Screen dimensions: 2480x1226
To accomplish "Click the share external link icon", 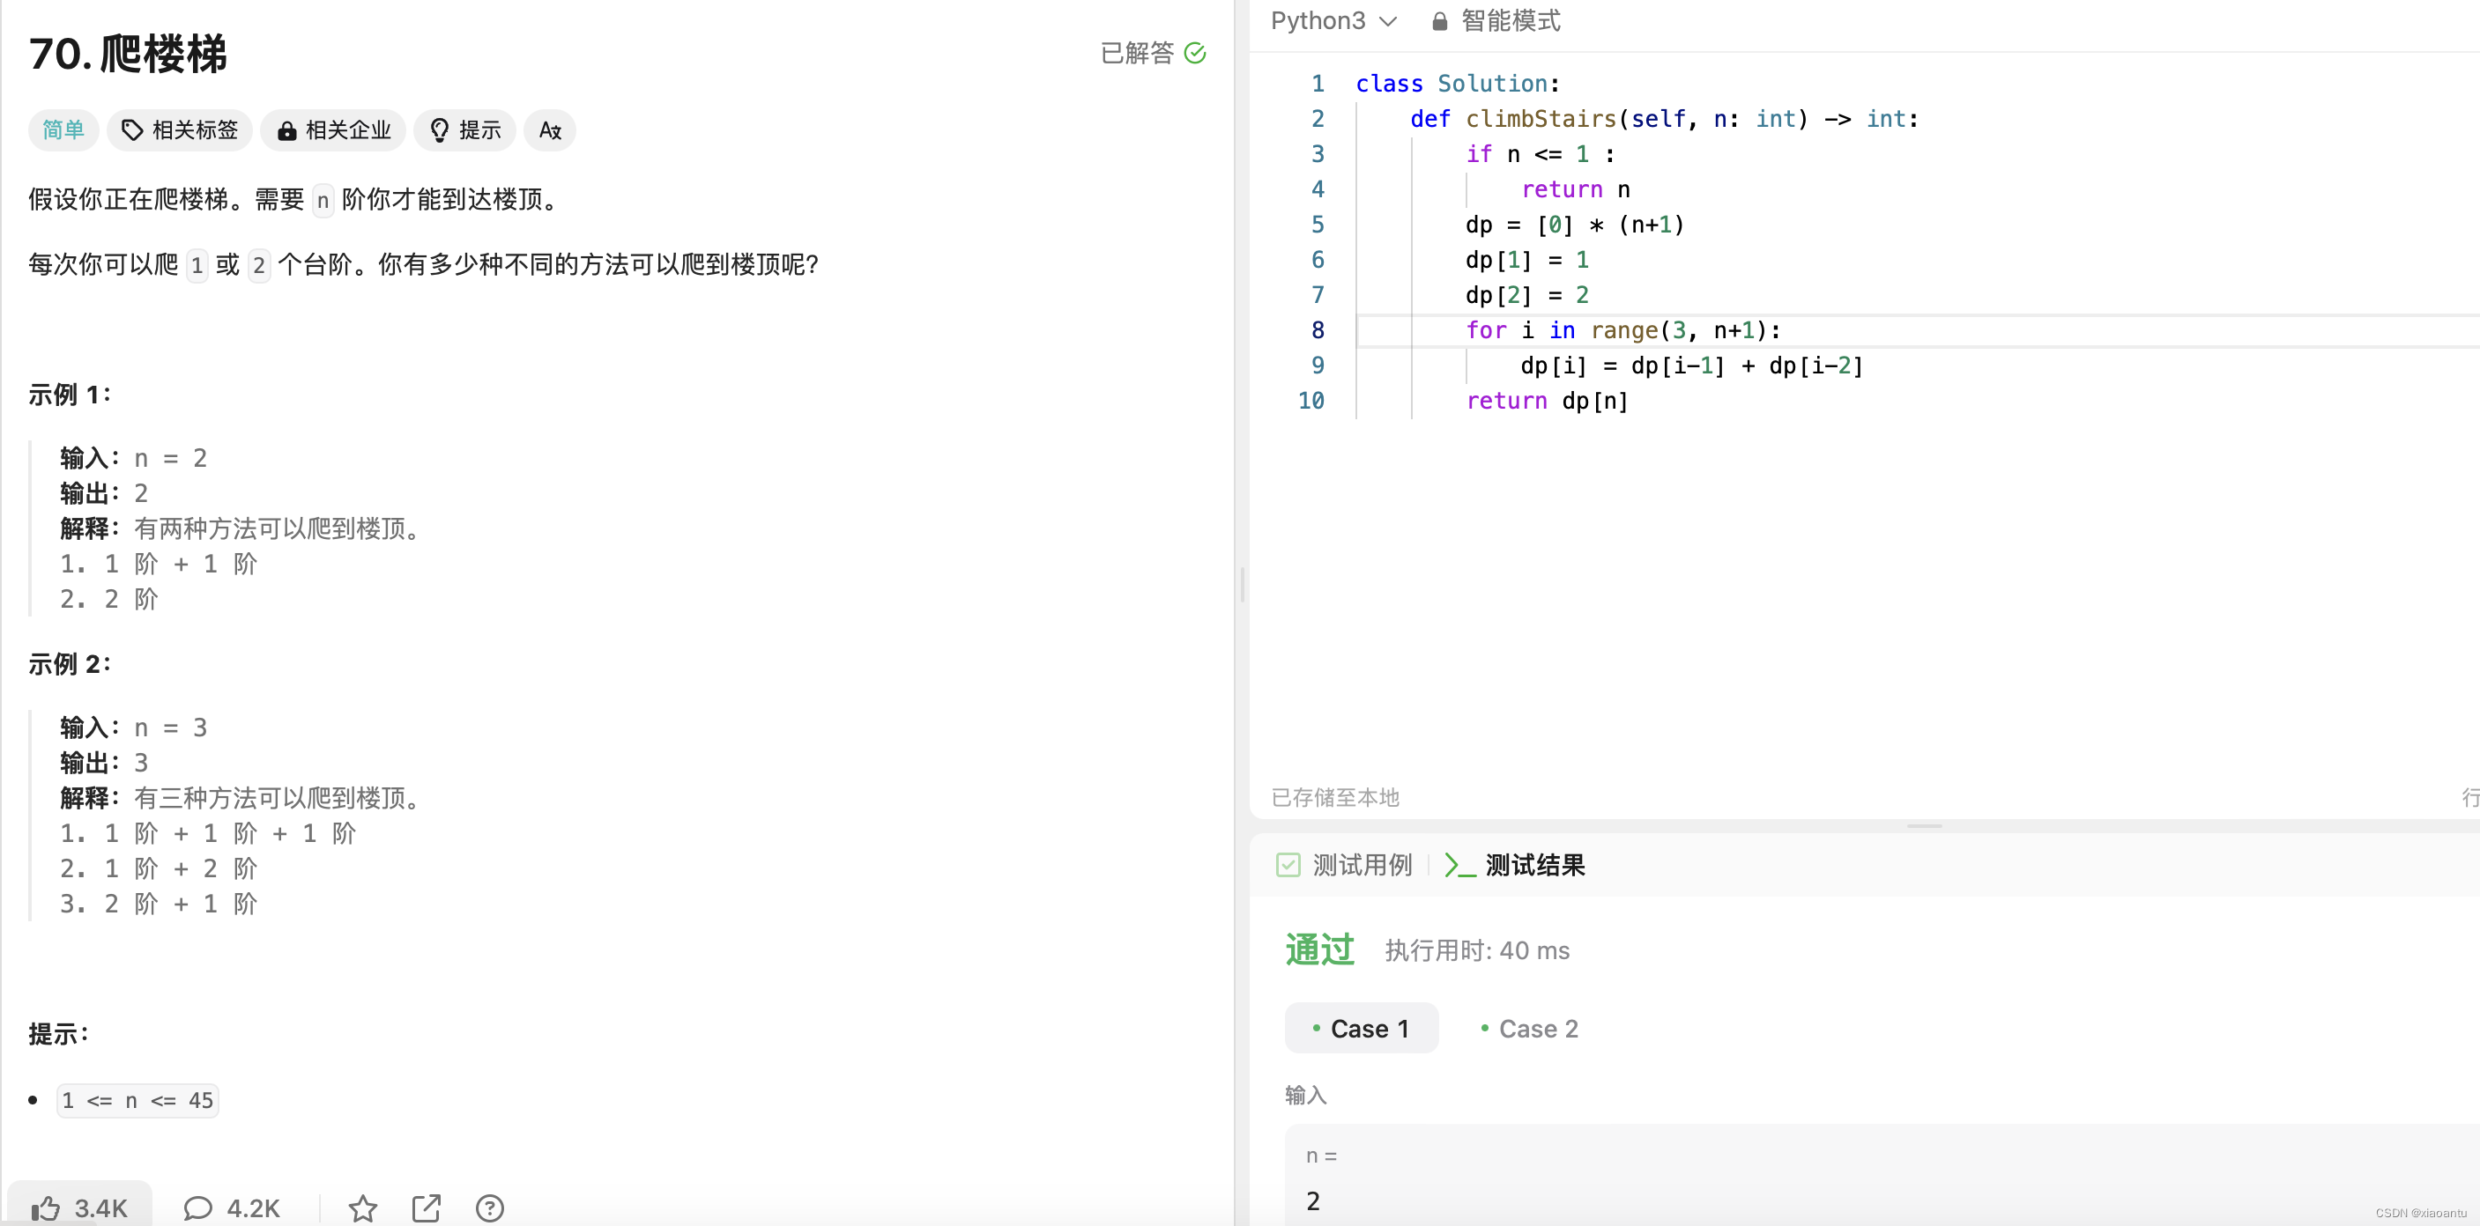I will click(x=427, y=1207).
